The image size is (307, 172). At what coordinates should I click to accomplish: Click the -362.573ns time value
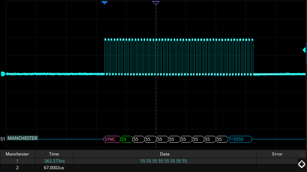[54, 161]
